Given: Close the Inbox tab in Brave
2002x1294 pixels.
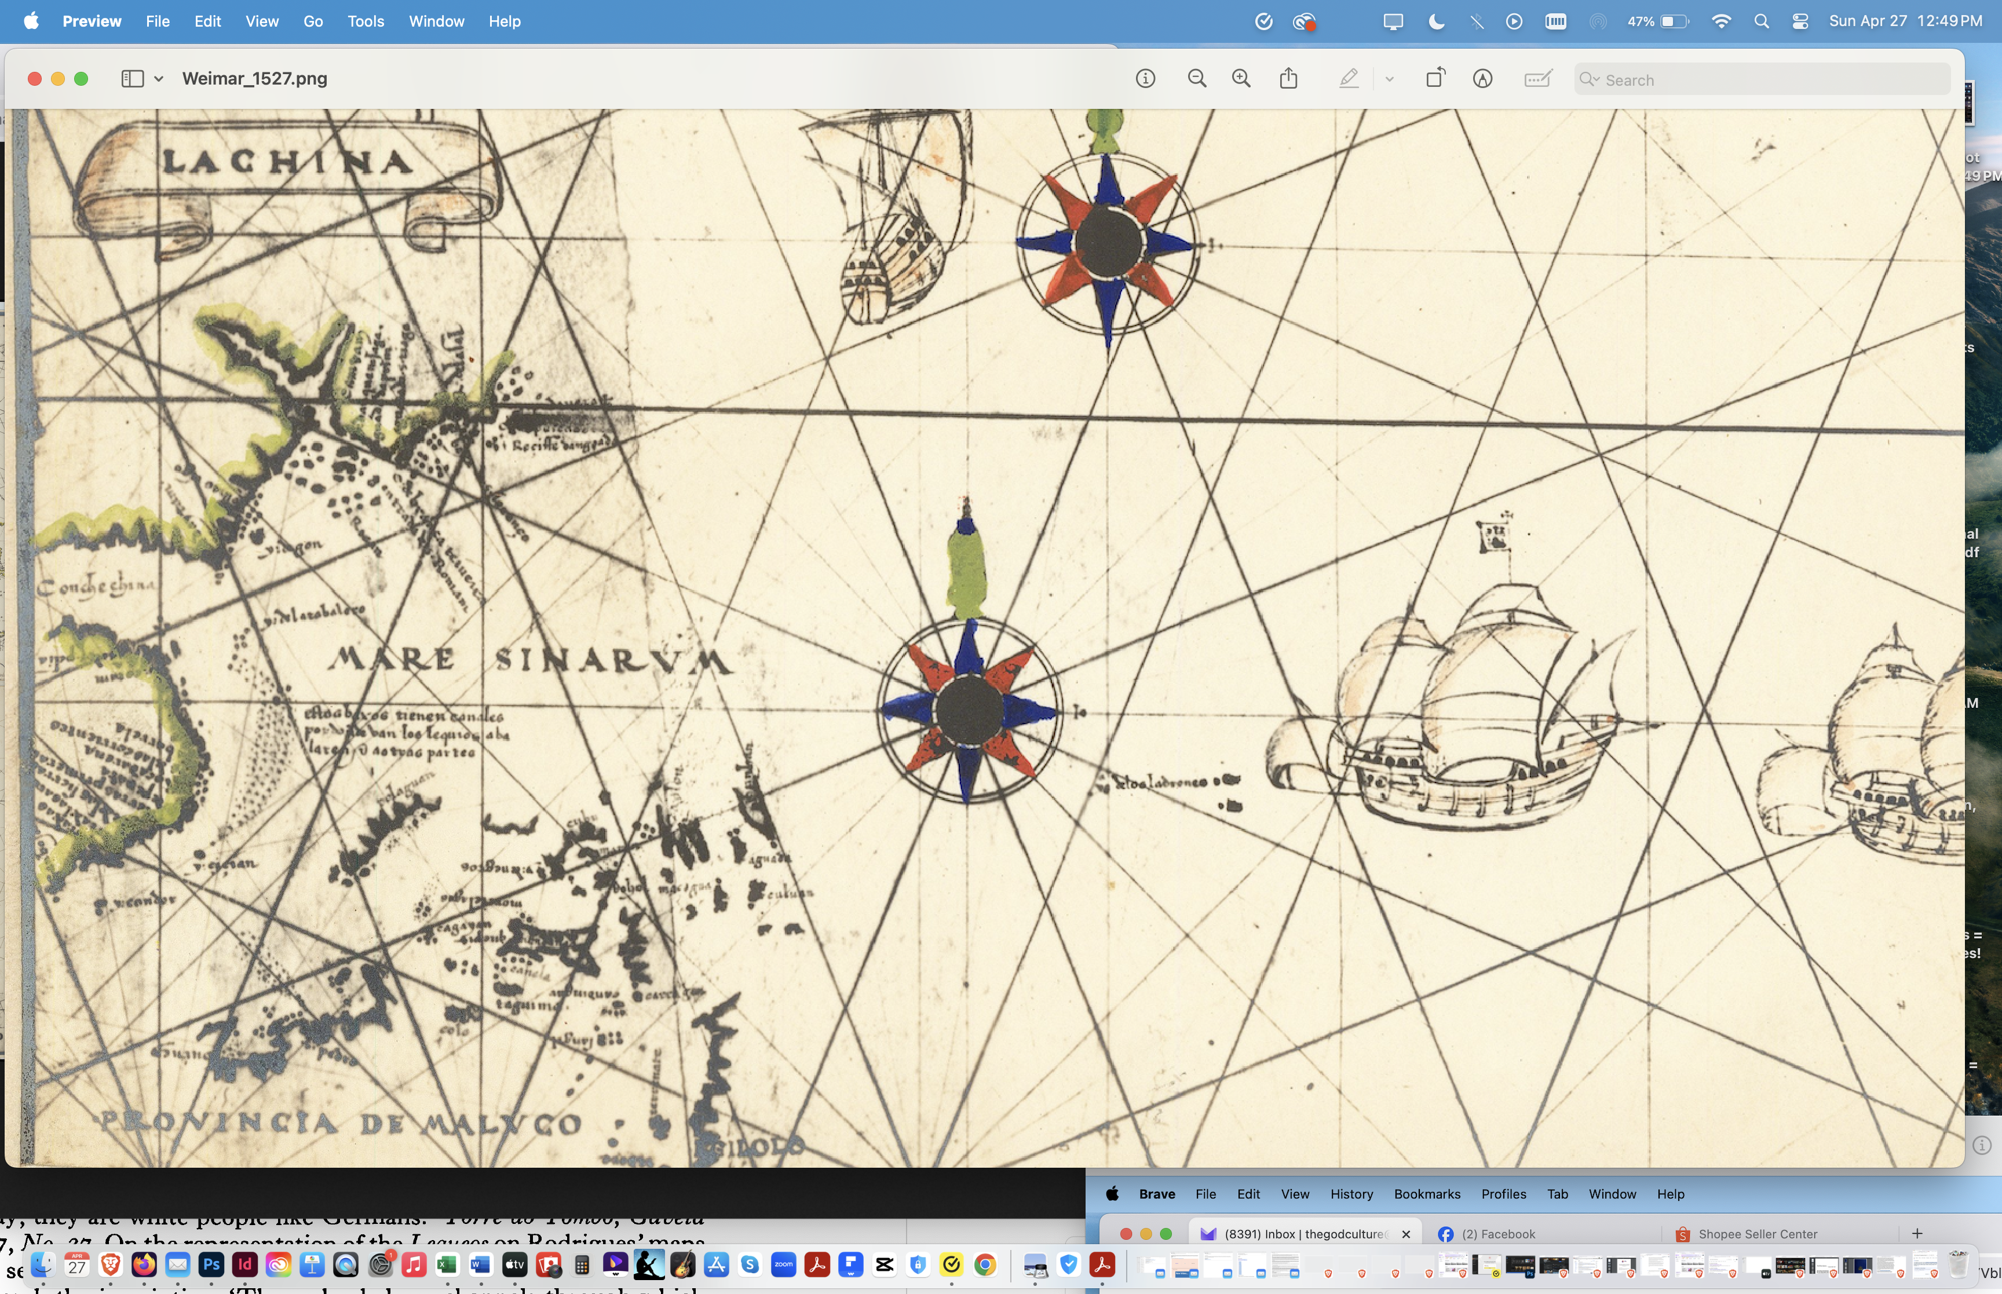Looking at the screenshot, I should coord(1405,1234).
